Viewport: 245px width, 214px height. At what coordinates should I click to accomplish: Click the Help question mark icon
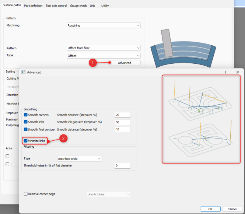[225, 72]
